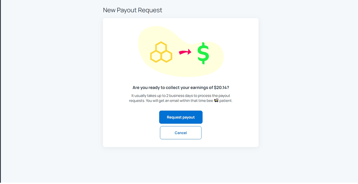Click the green dollar sign icon
The height and width of the screenshot is (184, 358).
pyautogui.click(x=203, y=53)
